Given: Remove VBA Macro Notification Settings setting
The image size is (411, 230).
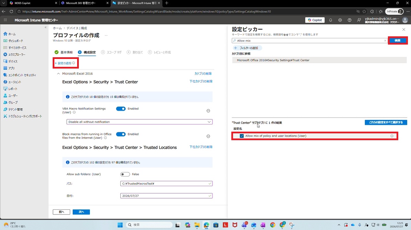Looking at the screenshot, I should 208,111.
